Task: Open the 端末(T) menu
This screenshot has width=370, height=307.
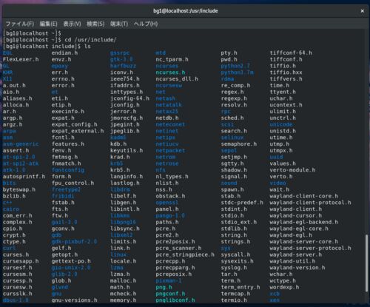Action: coord(119,24)
